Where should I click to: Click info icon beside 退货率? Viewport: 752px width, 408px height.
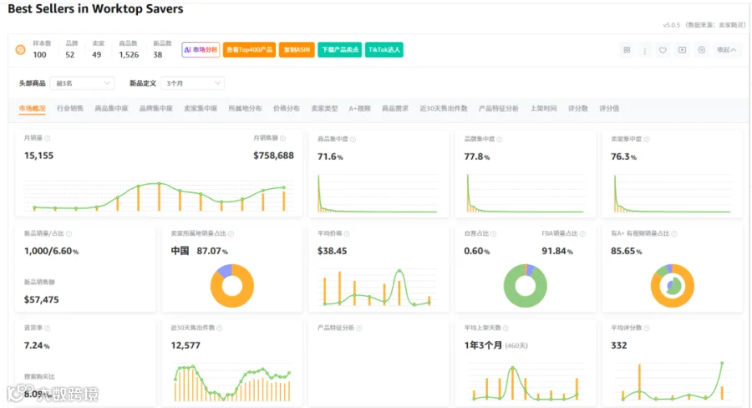pos(48,329)
